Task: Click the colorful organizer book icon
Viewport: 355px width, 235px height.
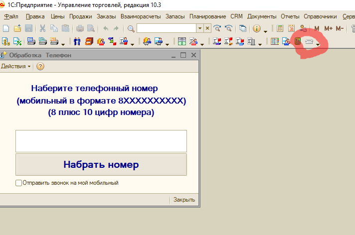Action: click(x=275, y=41)
